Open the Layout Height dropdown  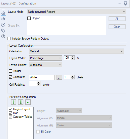[46, 65]
